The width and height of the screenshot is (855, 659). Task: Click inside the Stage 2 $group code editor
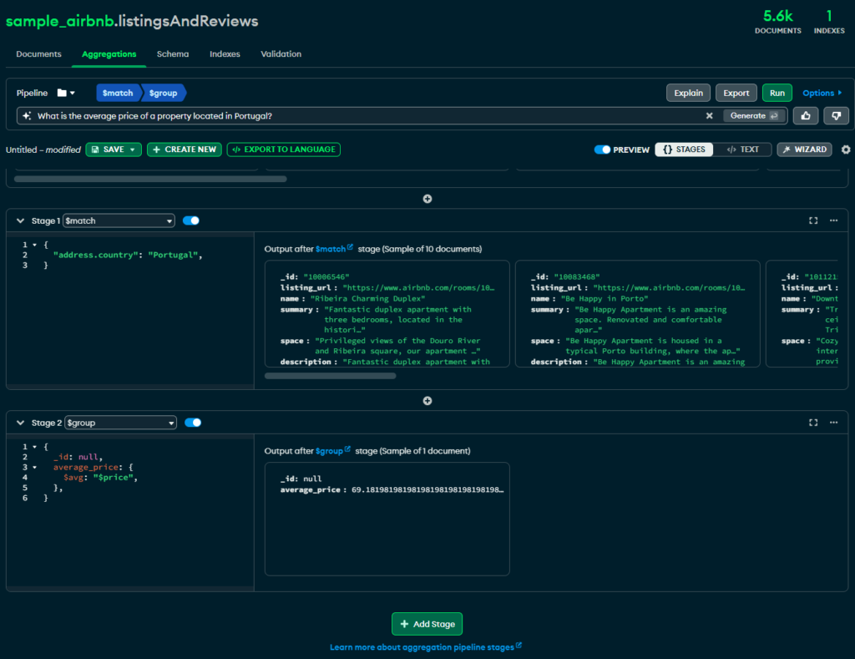coord(130,512)
